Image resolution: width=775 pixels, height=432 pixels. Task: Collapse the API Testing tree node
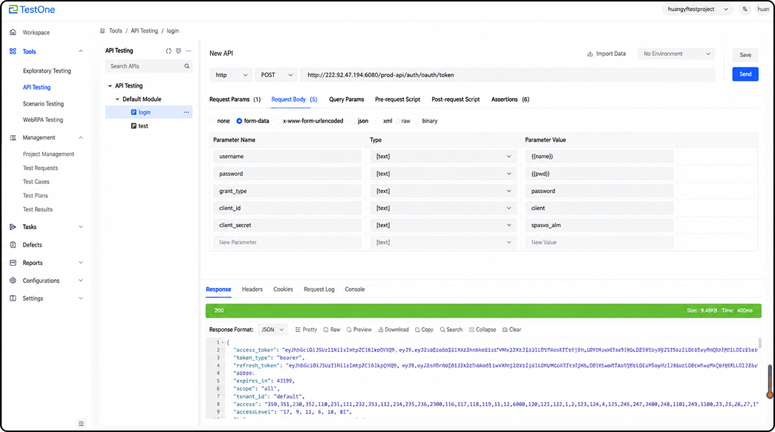click(x=110, y=86)
